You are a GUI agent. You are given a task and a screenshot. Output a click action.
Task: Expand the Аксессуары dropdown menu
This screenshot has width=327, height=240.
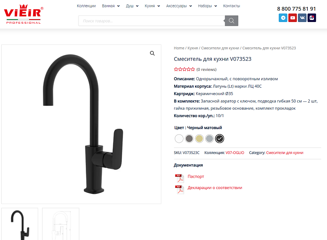click(x=179, y=6)
